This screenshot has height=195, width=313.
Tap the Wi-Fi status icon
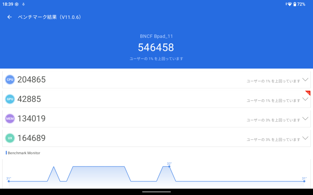click(x=290, y=4)
